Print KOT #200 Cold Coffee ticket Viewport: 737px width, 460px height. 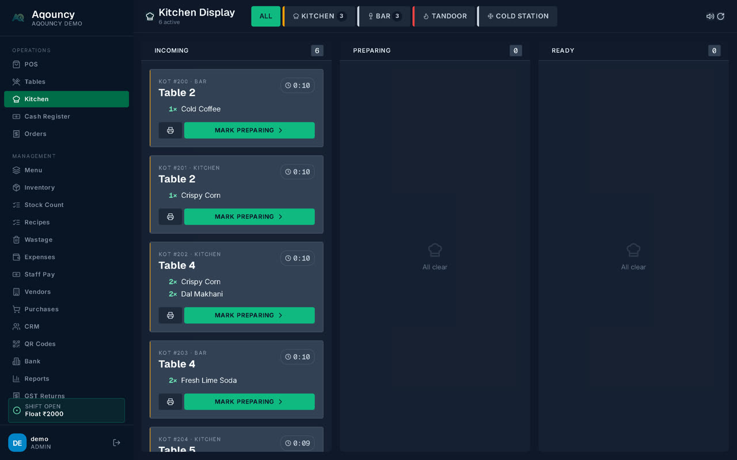[170, 131]
